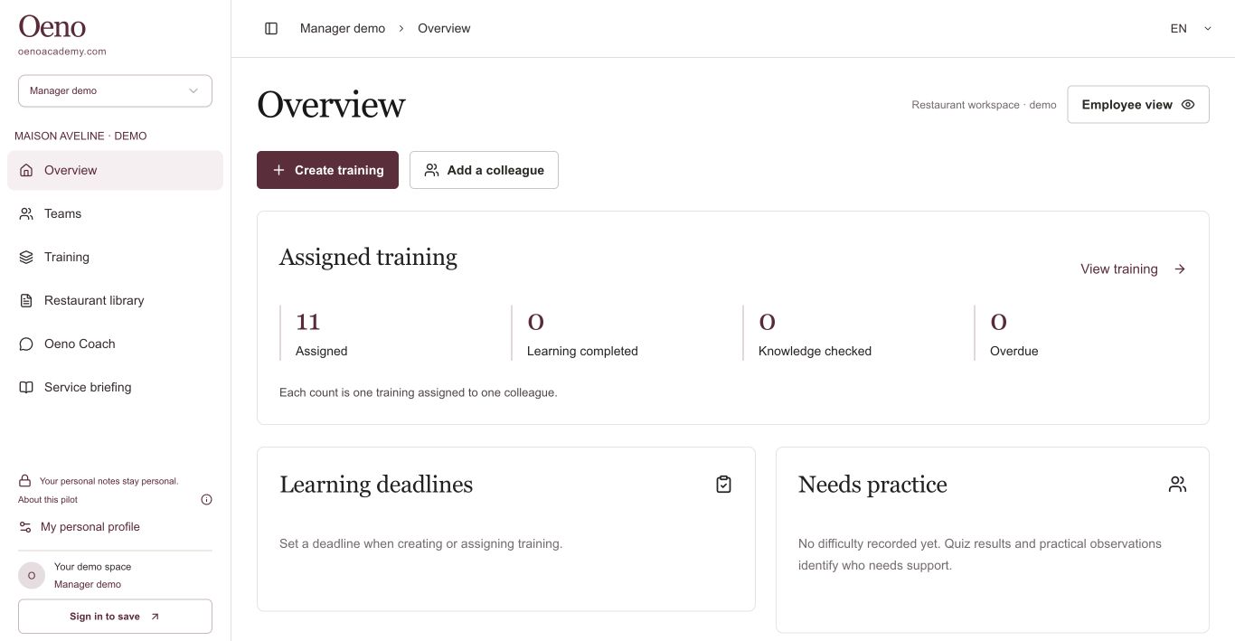Open the Manager demo workspace dropdown

(115, 90)
